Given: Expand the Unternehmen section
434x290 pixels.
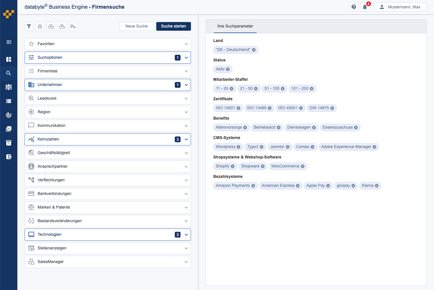Looking at the screenshot, I should pos(108,85).
